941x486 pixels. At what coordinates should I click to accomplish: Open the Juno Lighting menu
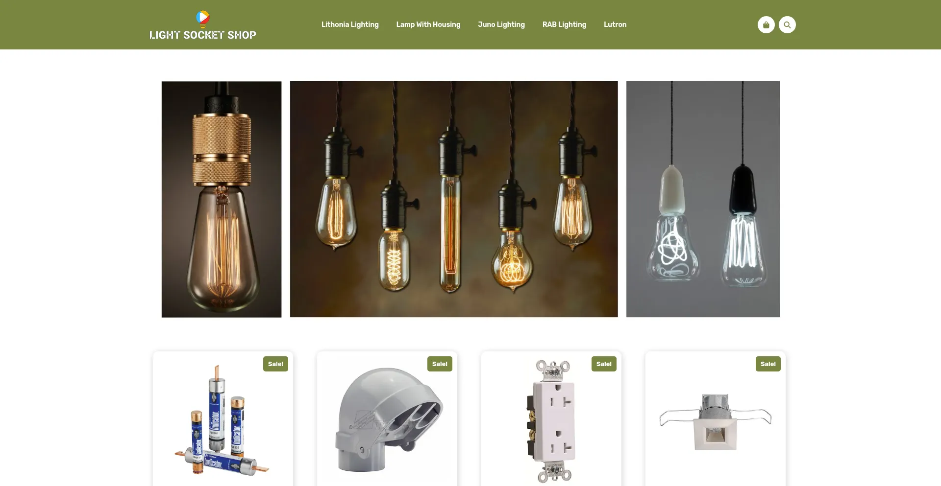point(501,24)
